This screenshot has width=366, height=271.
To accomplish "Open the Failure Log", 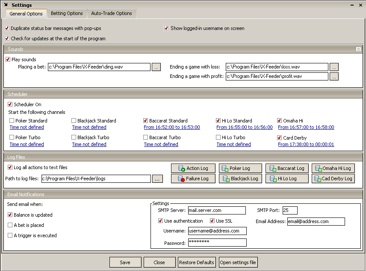I will [193, 179].
